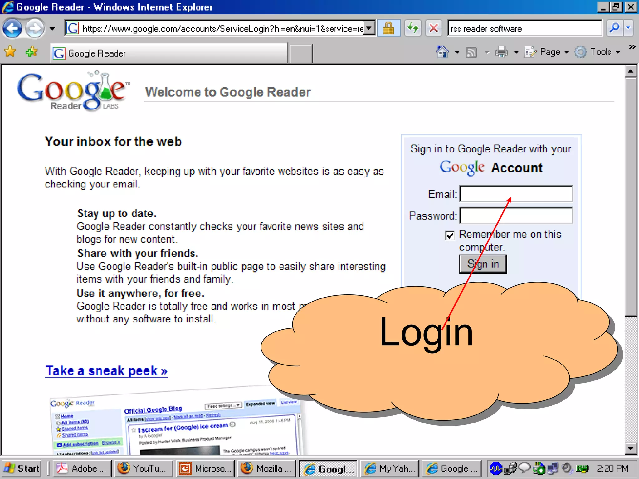Click the search box with rss reader software

[x=524, y=29]
